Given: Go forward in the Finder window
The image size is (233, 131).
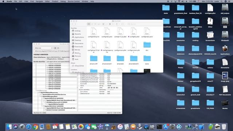Looking at the screenshot, I should click(x=75, y=24).
